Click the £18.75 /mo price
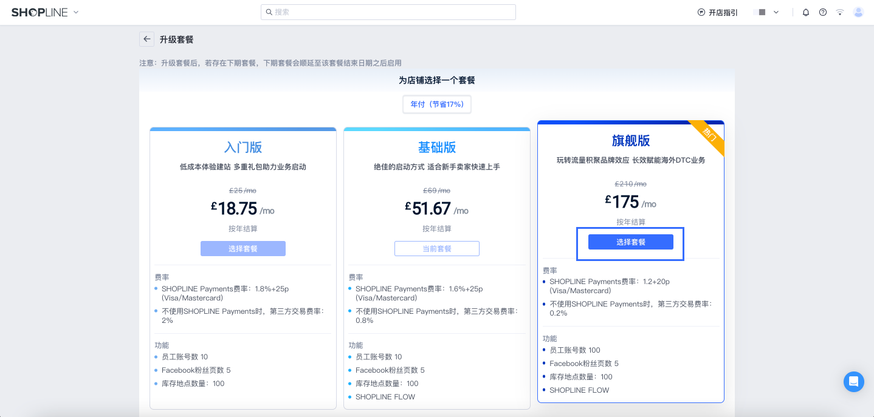 pyautogui.click(x=243, y=209)
